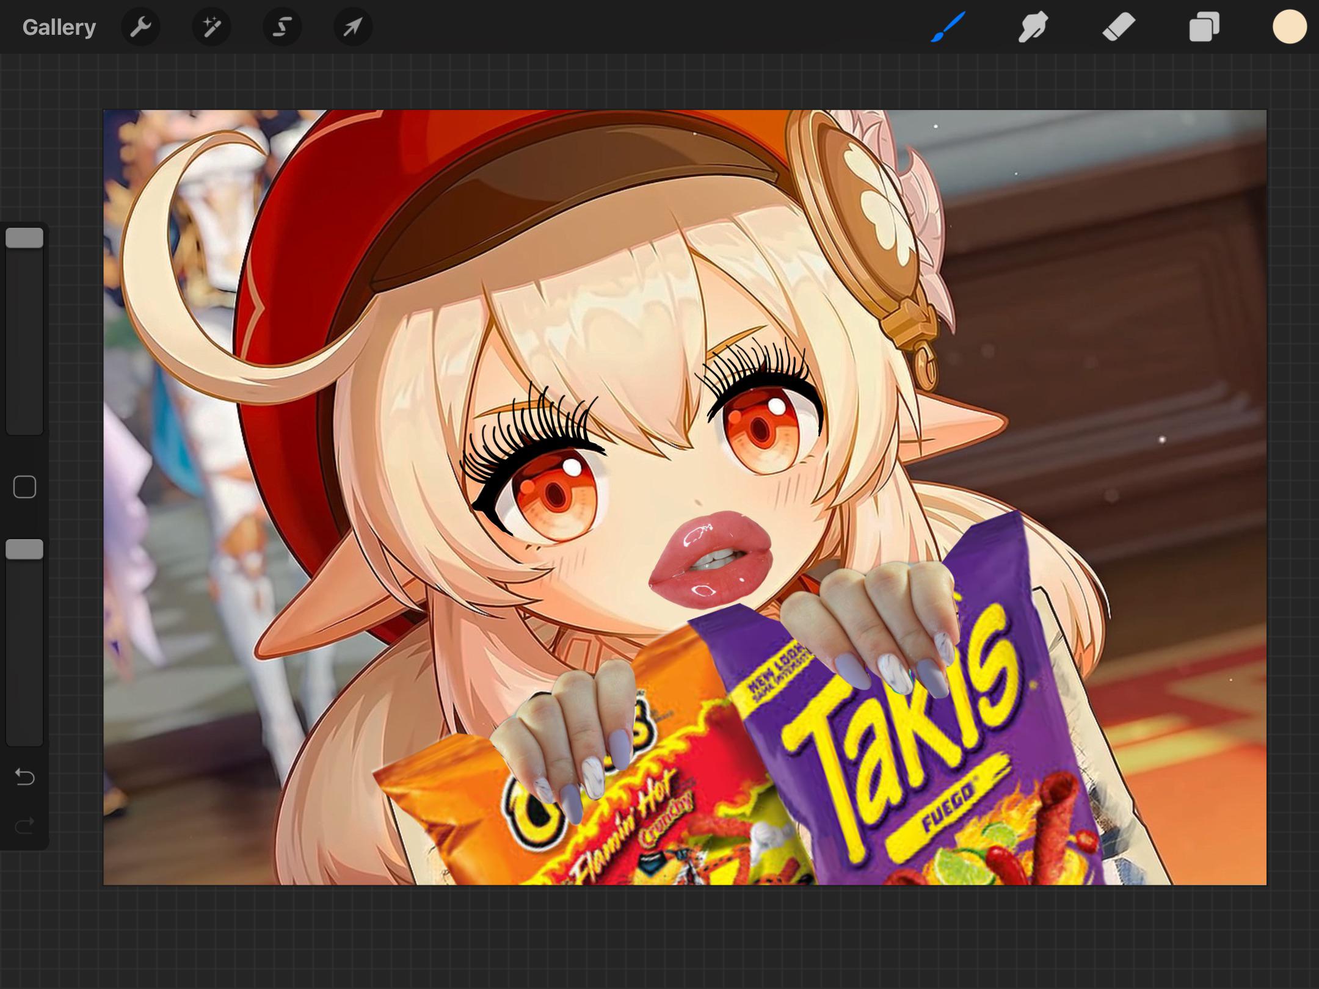Select the Smudge tool
This screenshot has height=989, width=1319.
[x=1032, y=27]
